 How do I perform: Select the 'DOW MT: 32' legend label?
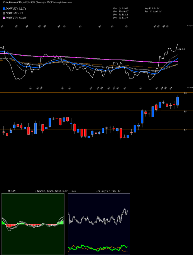pyautogui.click(x=14, y=13)
